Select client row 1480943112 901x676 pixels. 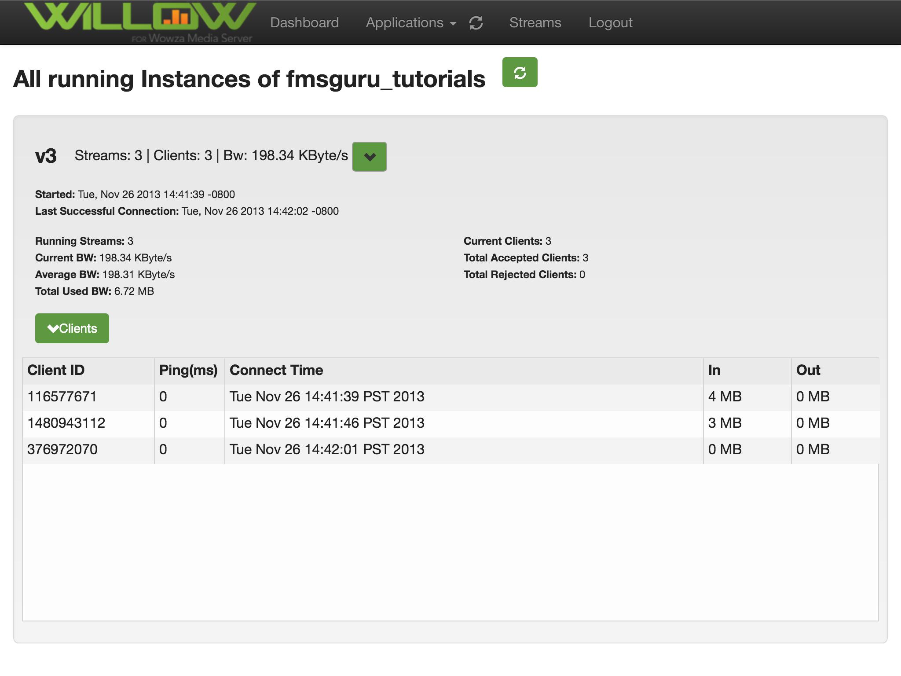[66, 423]
